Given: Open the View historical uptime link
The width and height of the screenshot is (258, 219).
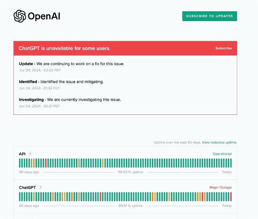Looking at the screenshot, I should (219, 142).
